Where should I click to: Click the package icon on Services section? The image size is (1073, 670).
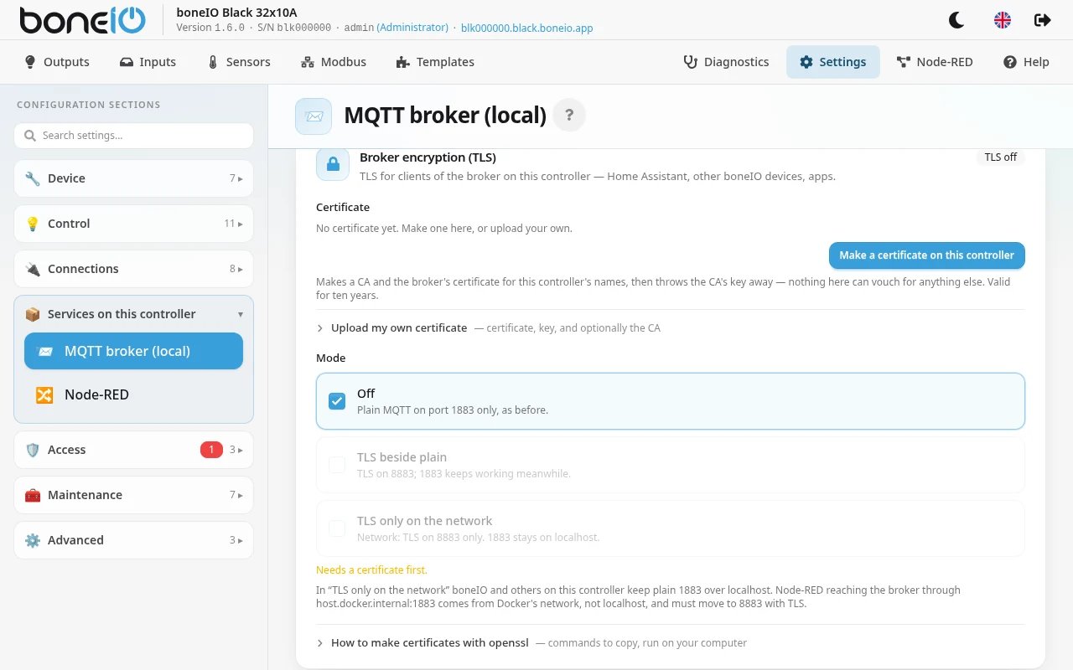(x=33, y=314)
